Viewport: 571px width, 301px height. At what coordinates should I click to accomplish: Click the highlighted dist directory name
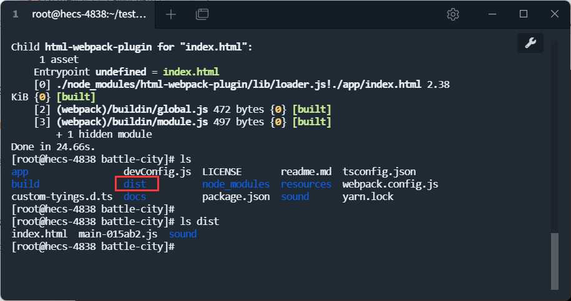(134, 184)
